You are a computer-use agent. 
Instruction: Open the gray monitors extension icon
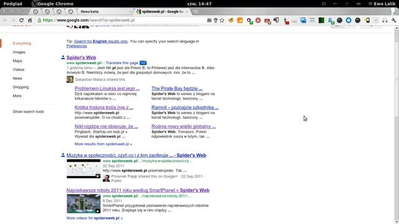coord(276,21)
